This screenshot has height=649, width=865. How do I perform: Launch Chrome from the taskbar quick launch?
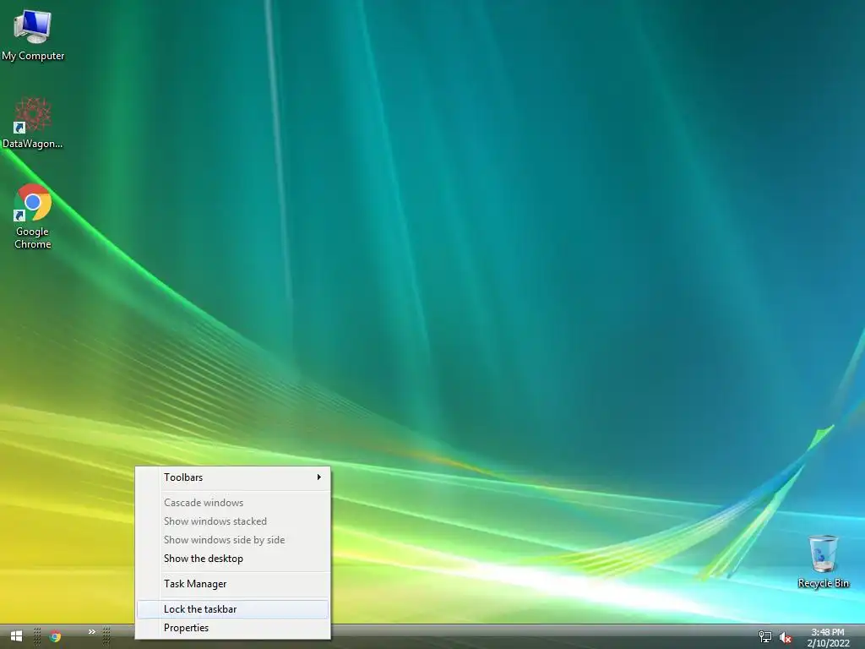[x=55, y=636]
